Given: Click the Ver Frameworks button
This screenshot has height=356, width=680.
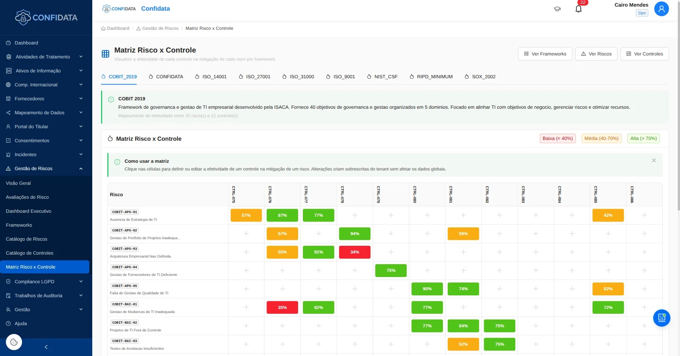Looking at the screenshot, I should pyautogui.click(x=545, y=54).
